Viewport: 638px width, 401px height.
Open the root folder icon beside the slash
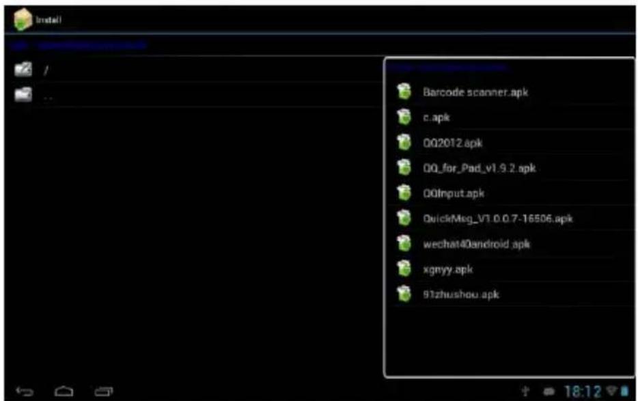tap(23, 69)
